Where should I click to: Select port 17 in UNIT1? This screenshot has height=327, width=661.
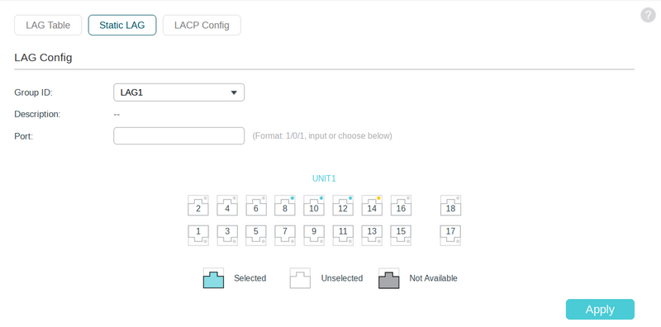450,235
